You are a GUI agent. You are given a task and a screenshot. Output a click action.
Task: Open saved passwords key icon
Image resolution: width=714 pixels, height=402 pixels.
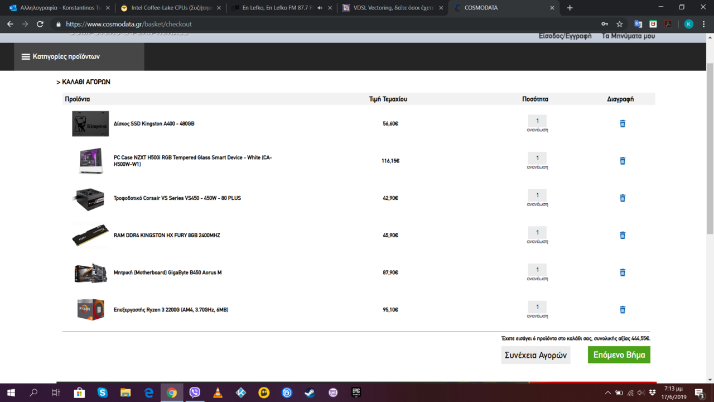pos(605,24)
